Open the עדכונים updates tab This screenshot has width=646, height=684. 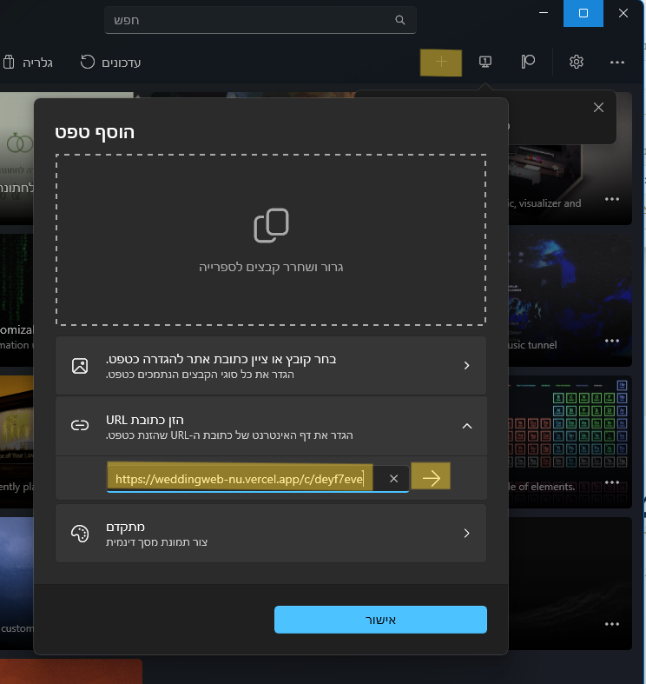click(x=111, y=63)
